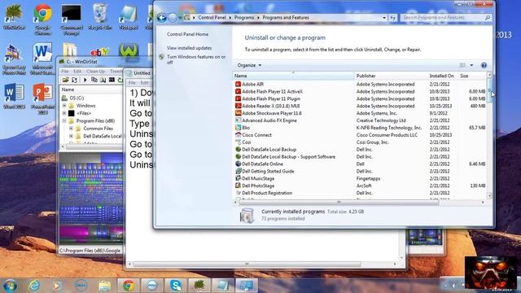Viewport: 521px width, 293px height.
Task: Select the Adobe Reader X (10.1.8) MUI row
Action: pyautogui.click(x=361, y=106)
